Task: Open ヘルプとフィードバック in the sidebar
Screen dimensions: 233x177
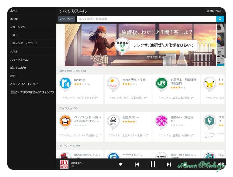Action: (x=24, y=84)
